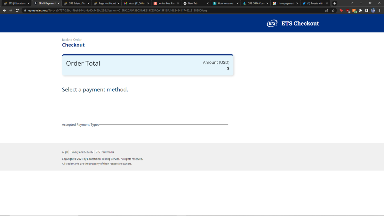The image size is (384, 216).
Task: Switch to the GRE Subject Test tab
Action: pos(76,3)
